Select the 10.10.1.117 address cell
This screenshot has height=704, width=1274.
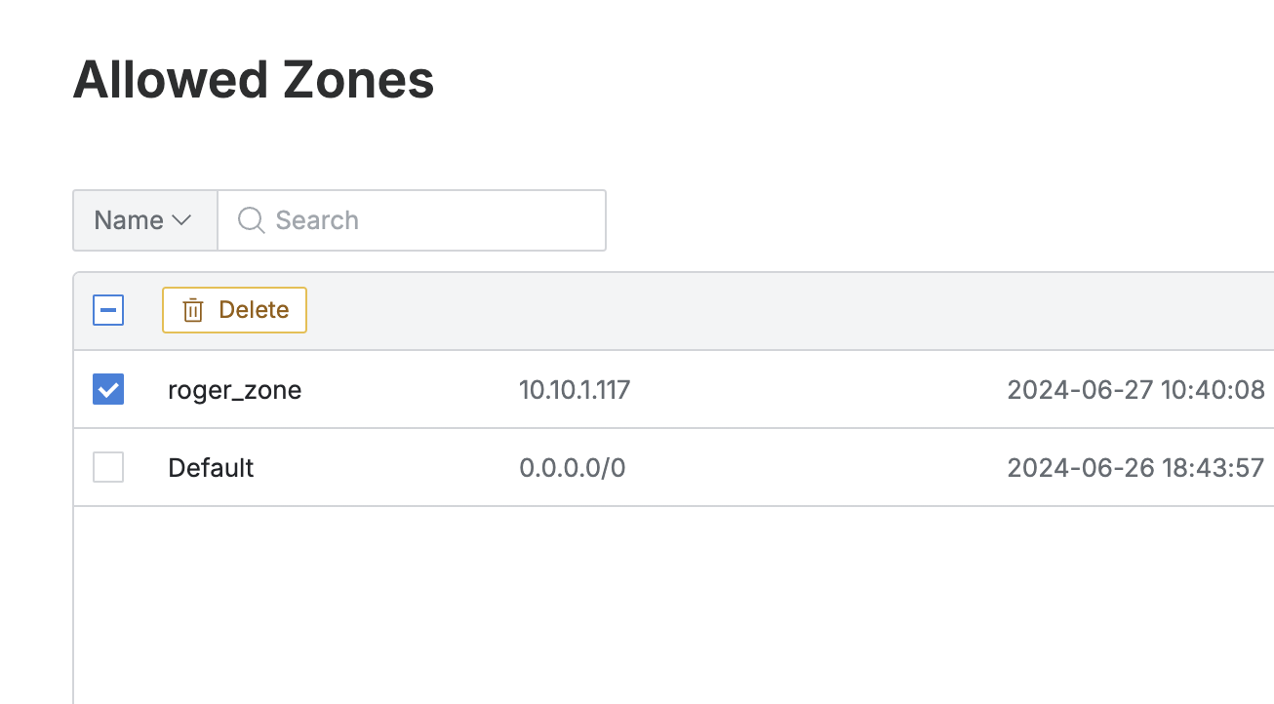pyautogui.click(x=575, y=390)
